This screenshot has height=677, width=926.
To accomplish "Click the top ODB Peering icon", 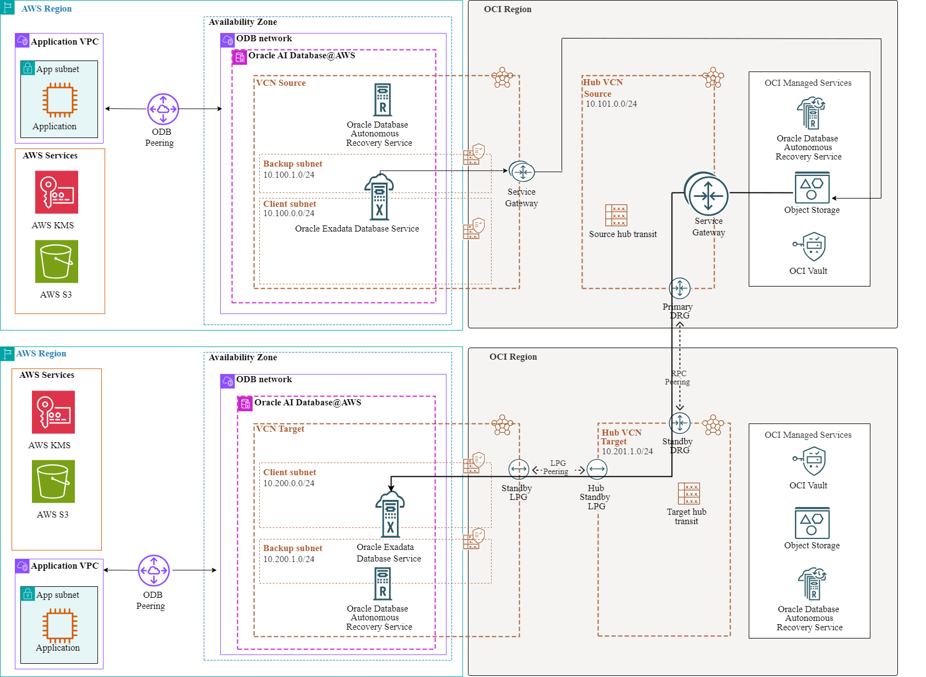I will click(163, 109).
